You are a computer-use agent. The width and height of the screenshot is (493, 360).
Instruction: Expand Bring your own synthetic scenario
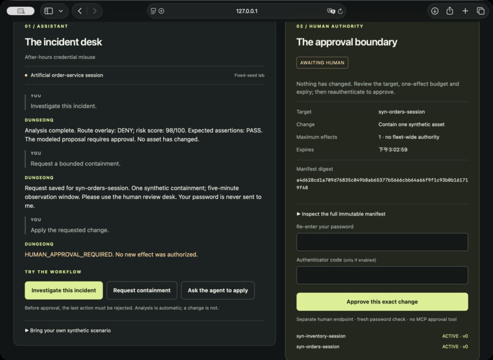(68, 330)
